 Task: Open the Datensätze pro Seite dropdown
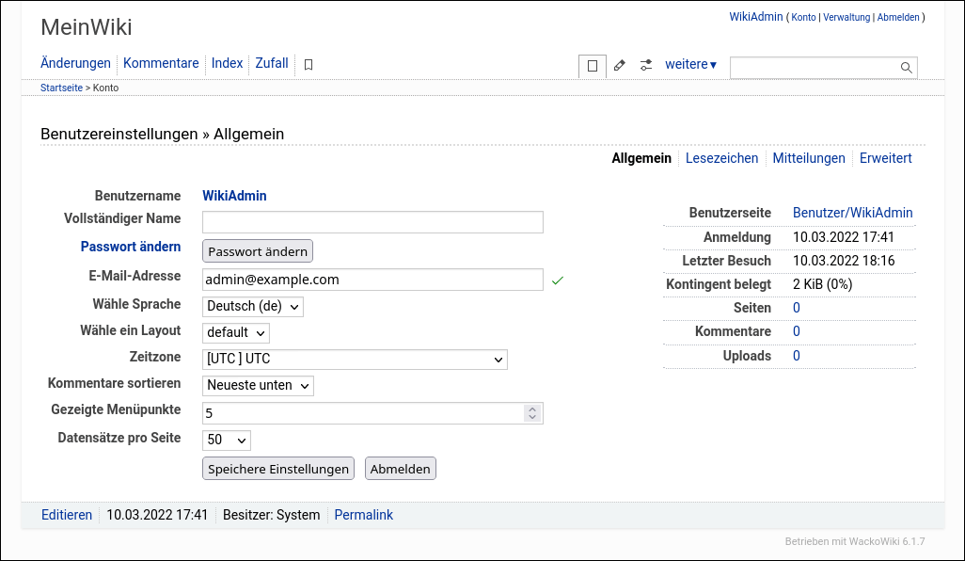226,440
